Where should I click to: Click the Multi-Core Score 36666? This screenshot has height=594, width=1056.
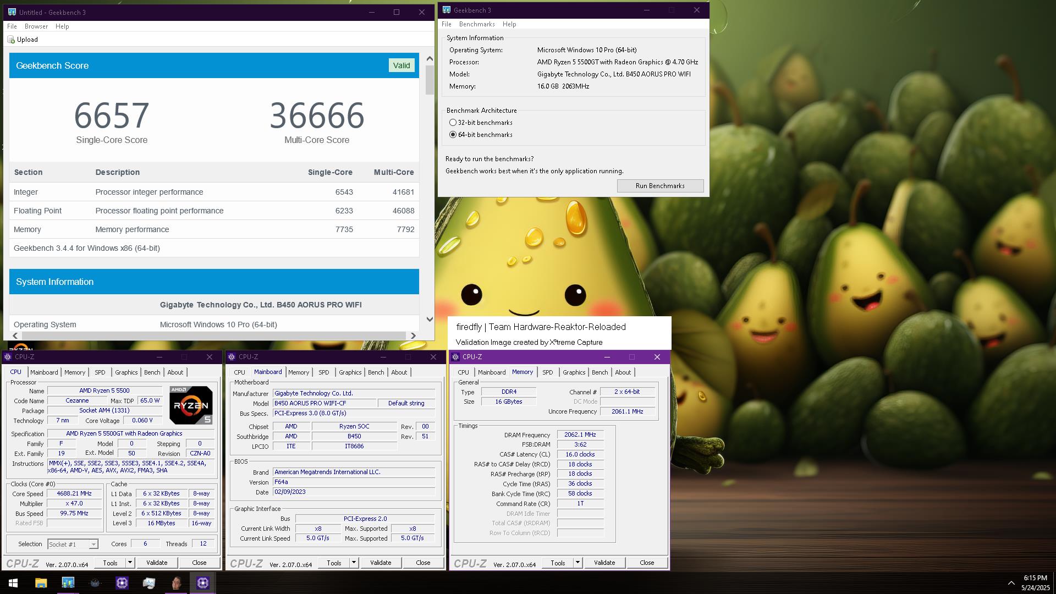317,116
